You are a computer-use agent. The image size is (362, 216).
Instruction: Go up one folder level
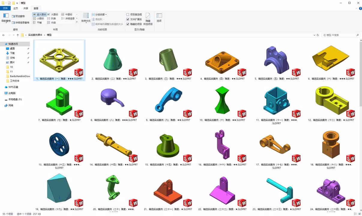(18, 35)
